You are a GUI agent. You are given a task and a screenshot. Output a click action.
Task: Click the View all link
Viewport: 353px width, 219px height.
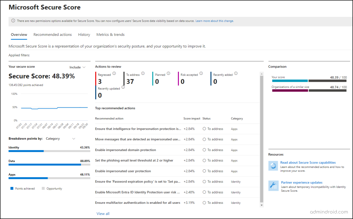click(x=103, y=213)
